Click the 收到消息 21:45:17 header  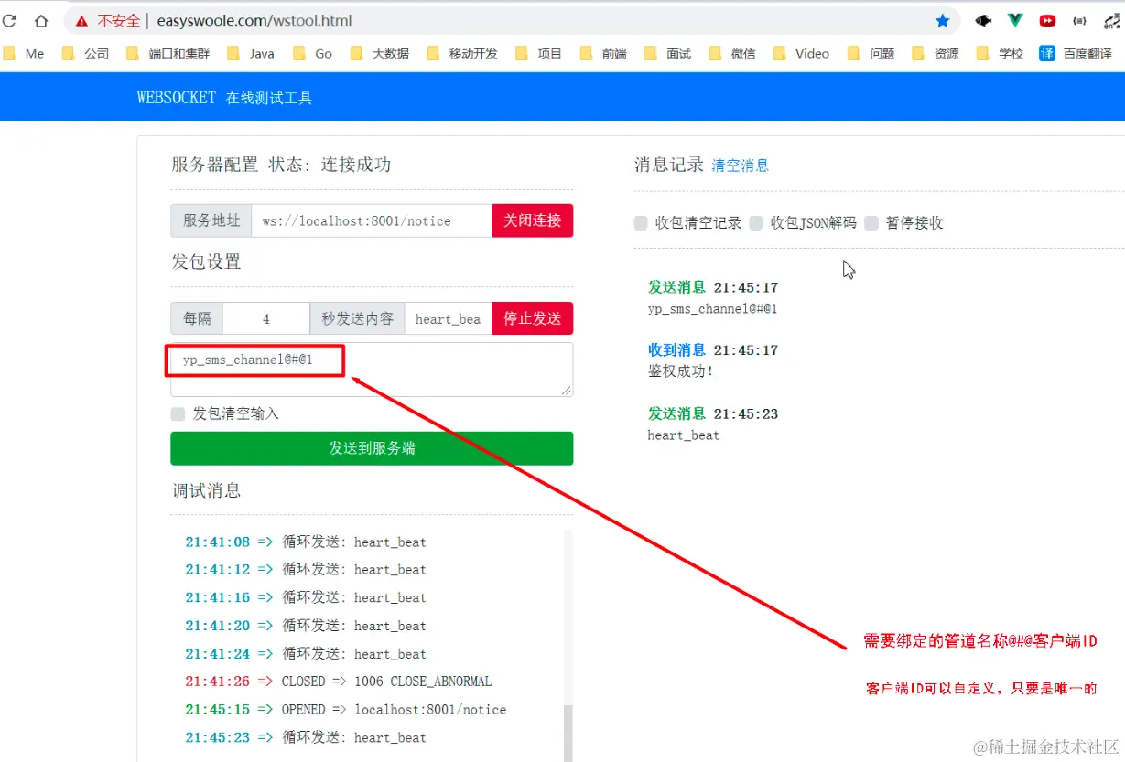(x=713, y=349)
